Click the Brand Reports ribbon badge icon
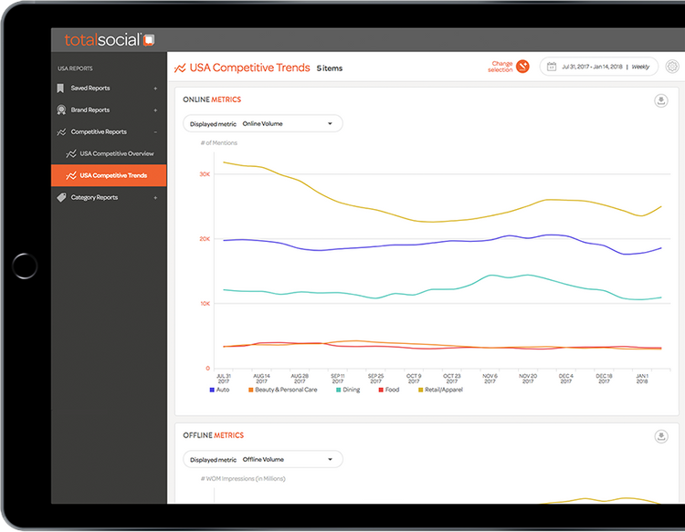This screenshot has height=532, width=685. [x=61, y=110]
